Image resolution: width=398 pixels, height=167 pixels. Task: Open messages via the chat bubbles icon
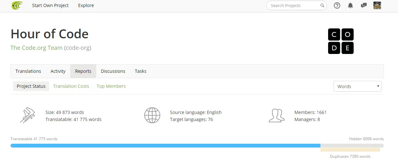tap(364, 5)
